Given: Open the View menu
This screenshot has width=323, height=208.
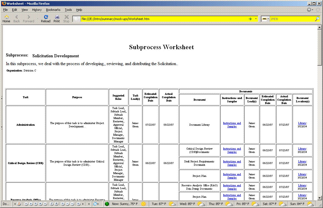Looking at the screenshot, I should tap(25, 10).
